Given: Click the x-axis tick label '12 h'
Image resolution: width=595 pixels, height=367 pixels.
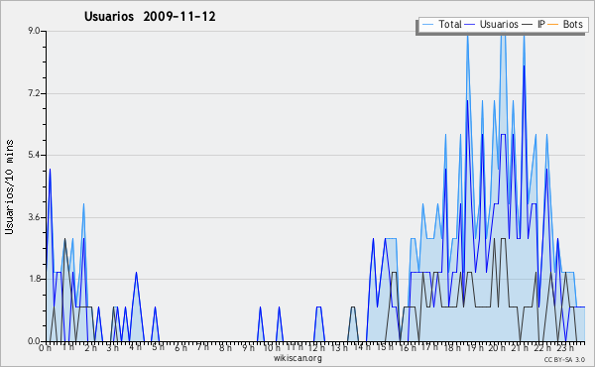Looking at the screenshot, I should pyautogui.click(x=317, y=348).
